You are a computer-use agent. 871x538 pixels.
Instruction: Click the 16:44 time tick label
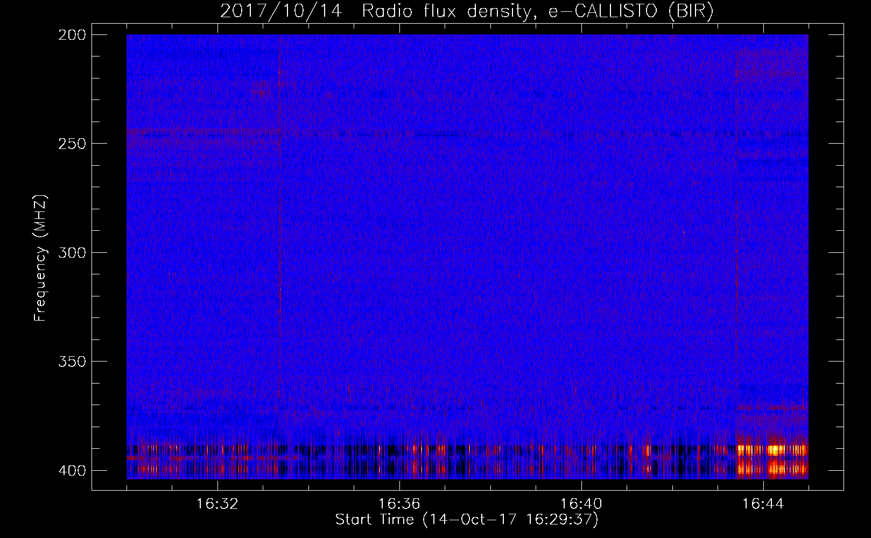click(x=763, y=504)
